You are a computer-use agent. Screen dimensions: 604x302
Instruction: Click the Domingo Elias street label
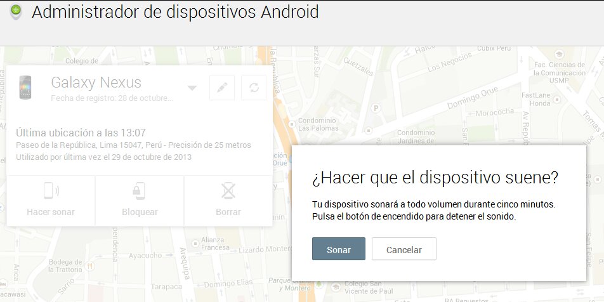pos(228,284)
